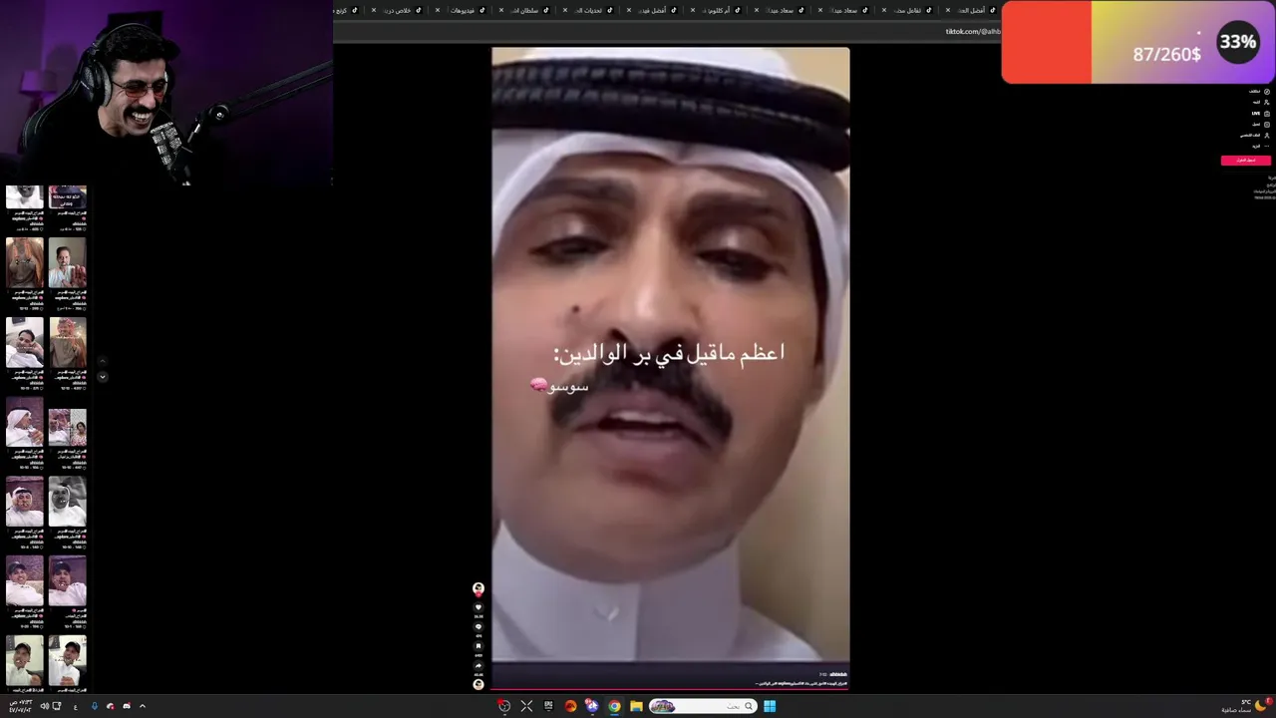Switch input language indicator in tray
Viewport: 1276px width, 718px height.
point(76,707)
